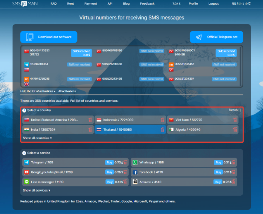Open the Blog page
This screenshot has height=214, width=263.
[x=126, y=4]
